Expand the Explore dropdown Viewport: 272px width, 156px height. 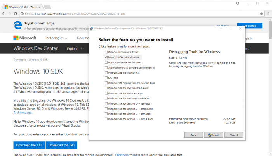tap(75, 49)
